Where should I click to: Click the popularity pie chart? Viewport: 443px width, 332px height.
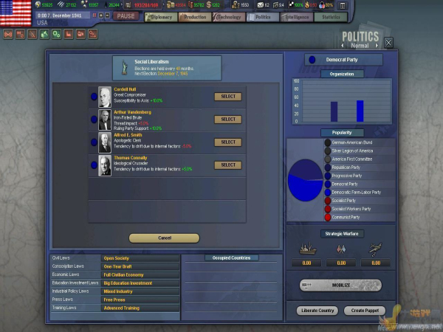point(305,180)
